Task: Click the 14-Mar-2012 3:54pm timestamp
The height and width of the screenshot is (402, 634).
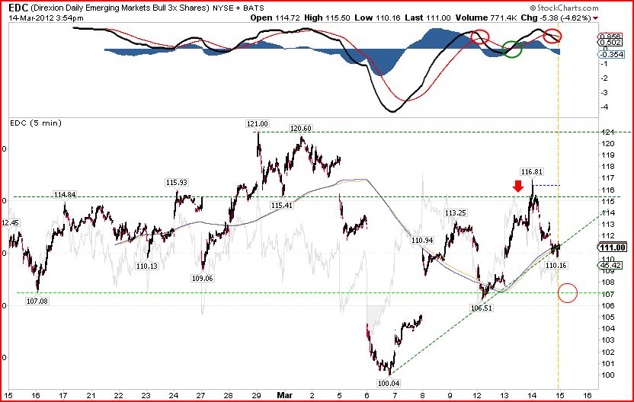Action: pos(46,18)
